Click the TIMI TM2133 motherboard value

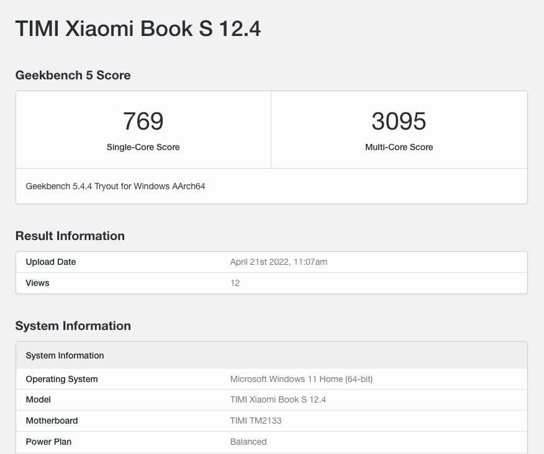(255, 421)
